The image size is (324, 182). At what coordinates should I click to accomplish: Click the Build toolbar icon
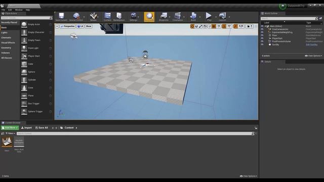click(x=193, y=17)
